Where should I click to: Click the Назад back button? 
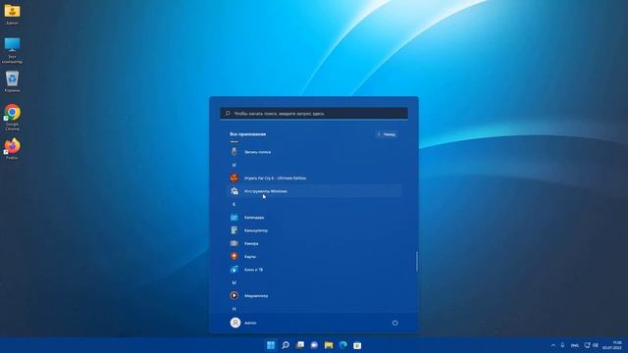click(x=387, y=134)
